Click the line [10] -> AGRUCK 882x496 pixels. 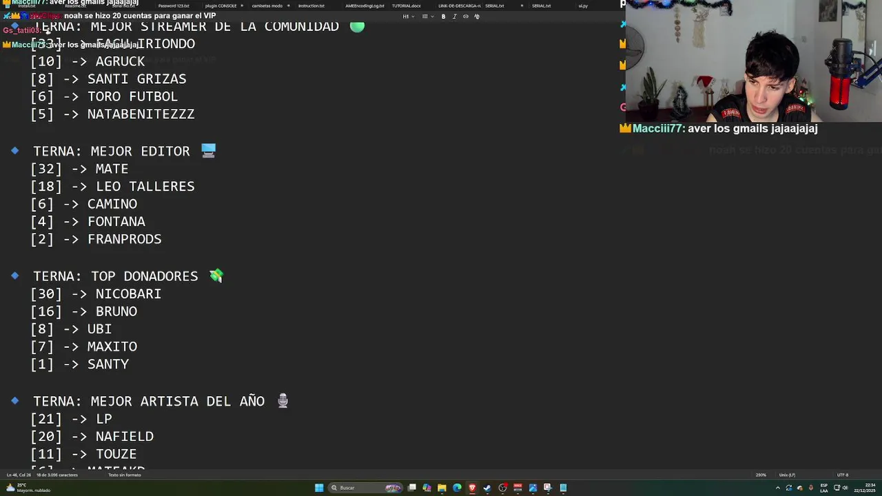(x=88, y=61)
